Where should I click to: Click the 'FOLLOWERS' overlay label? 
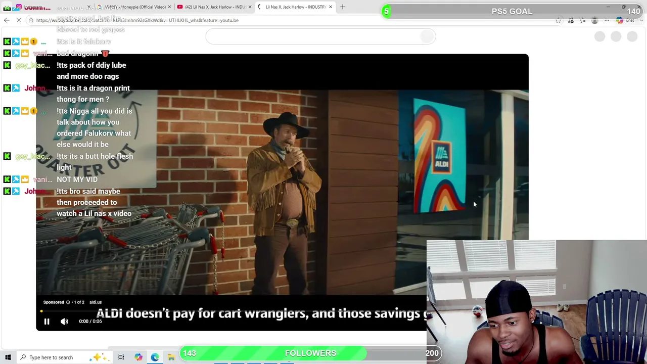coord(310,353)
